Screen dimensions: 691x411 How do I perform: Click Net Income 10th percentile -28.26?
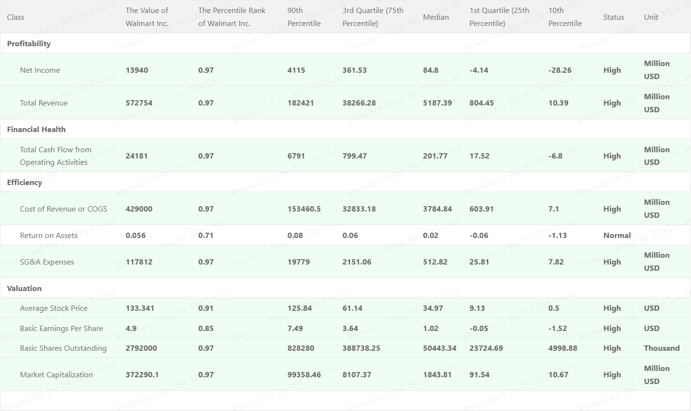pyautogui.click(x=560, y=70)
